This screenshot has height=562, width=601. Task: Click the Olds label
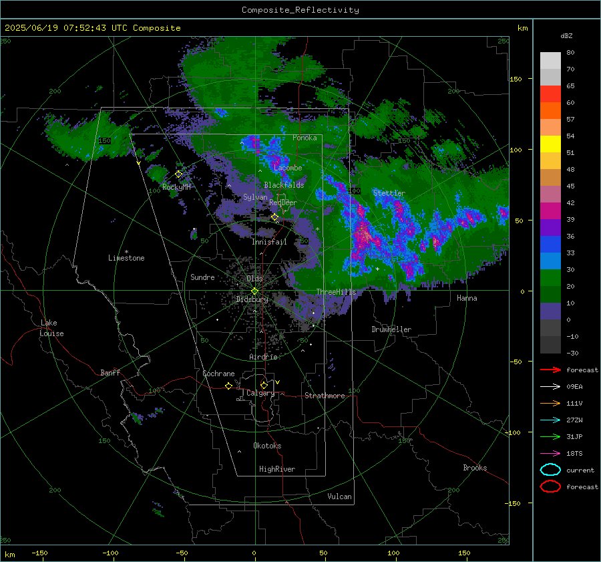click(254, 279)
